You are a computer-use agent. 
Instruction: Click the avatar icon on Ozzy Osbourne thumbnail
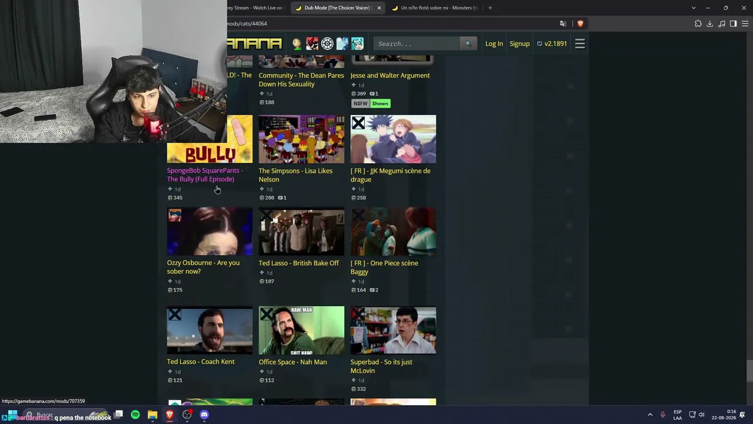pyautogui.click(x=175, y=216)
